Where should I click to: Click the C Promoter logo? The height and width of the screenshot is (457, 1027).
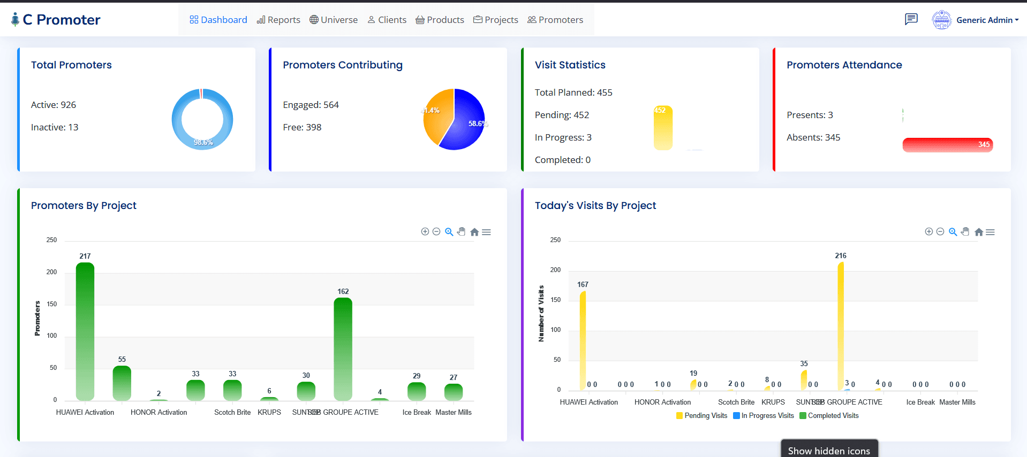[x=56, y=20]
